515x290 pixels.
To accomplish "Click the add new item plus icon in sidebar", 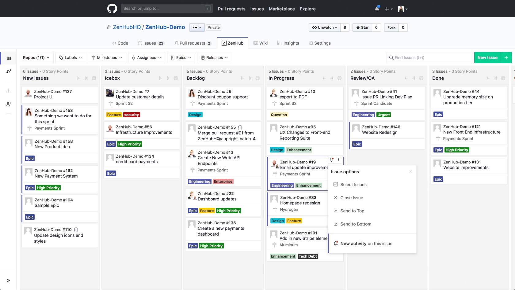I will 9,91.
